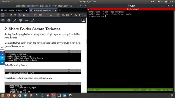Open the WordPress user avatar menu
The height and width of the screenshot is (98, 175).
coord(83,20)
